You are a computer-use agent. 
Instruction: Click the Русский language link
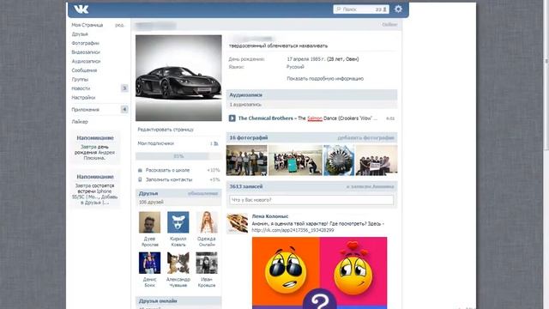295,67
